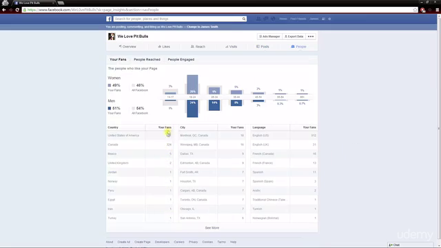Open the messages icon

coord(265,19)
